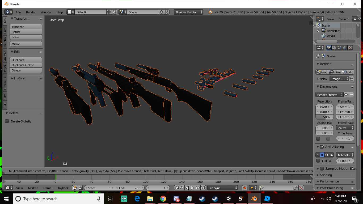The width and height of the screenshot is (363, 204).
Task: Click the Texture properties tab icon
Action: click(x=350, y=48)
